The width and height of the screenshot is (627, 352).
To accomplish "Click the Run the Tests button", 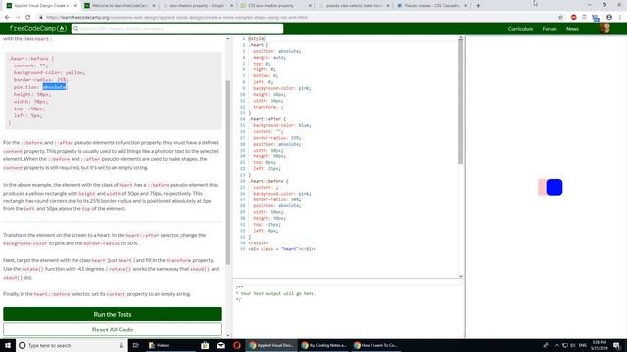I will coord(113,314).
